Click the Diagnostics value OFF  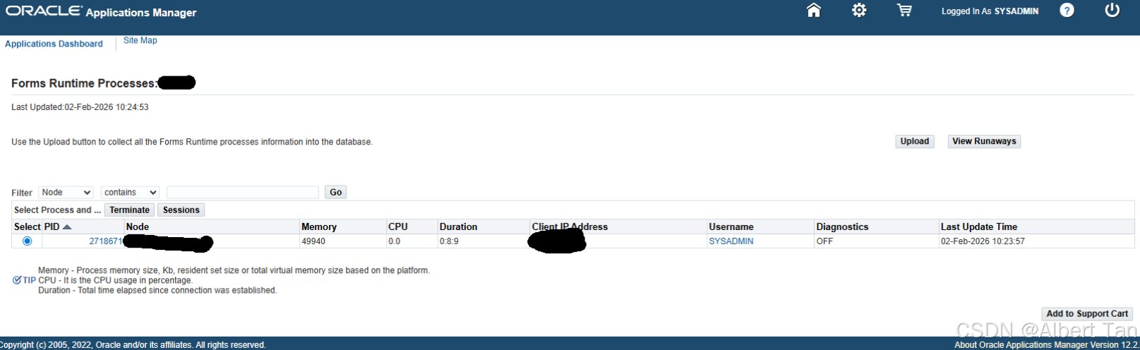coord(824,241)
